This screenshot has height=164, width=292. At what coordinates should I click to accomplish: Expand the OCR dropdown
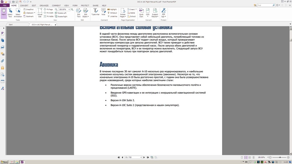[x=148, y=17]
